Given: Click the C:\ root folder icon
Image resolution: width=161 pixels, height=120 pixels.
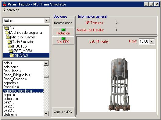Looking at the screenshot, I should tap(7, 28).
